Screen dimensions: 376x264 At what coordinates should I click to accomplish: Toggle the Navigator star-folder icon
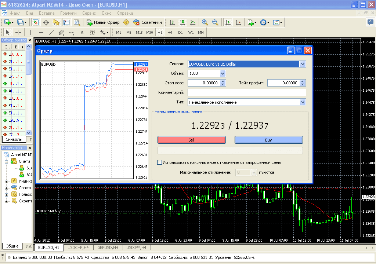[56, 22]
